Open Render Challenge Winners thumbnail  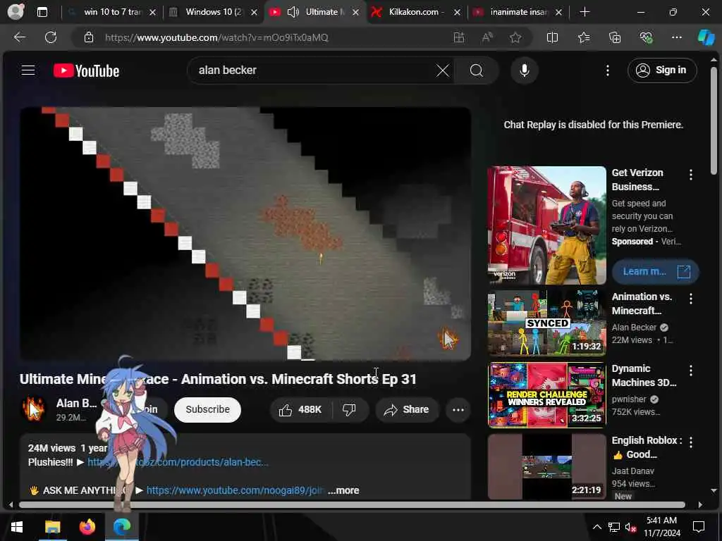coord(546,395)
